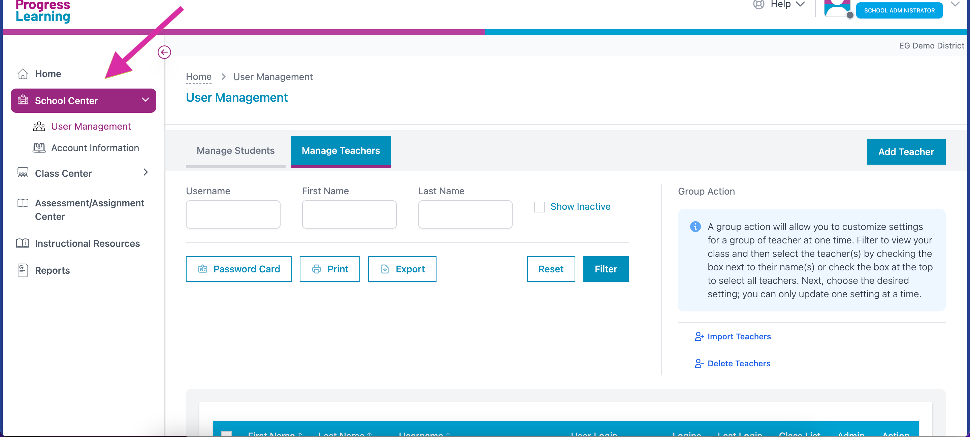Switch to the Manage Students tab

pos(235,151)
